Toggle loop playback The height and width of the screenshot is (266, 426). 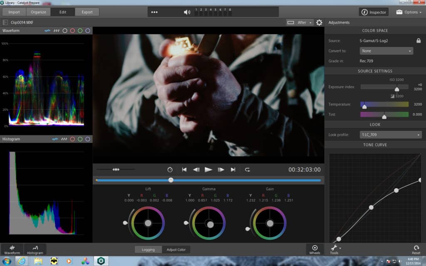point(247,170)
